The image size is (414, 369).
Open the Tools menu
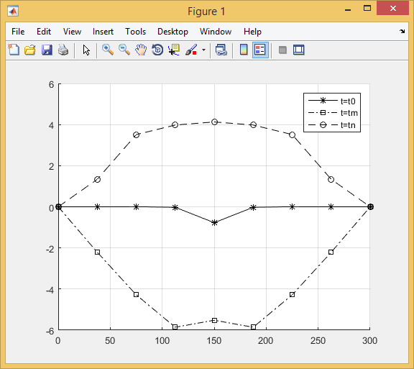(x=135, y=32)
